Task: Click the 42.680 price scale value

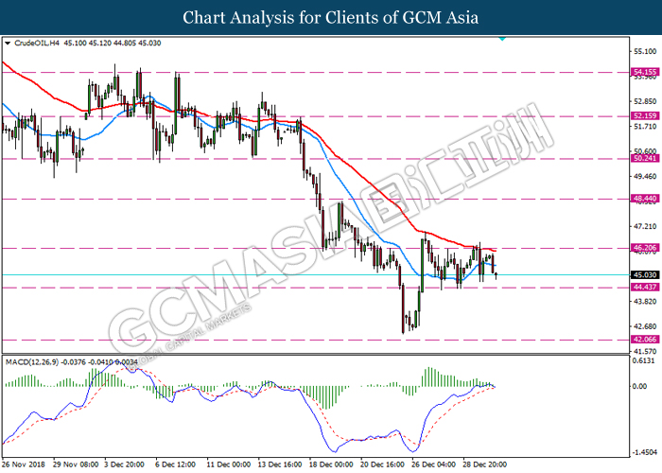Action: (645, 326)
